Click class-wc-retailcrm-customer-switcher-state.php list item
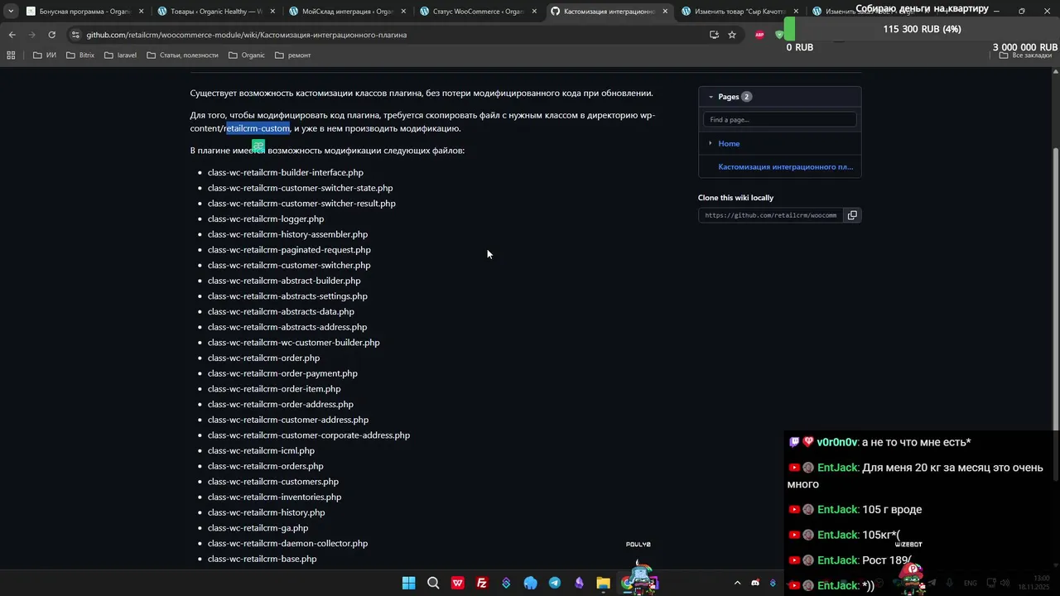Screen dimensions: 1060x596 (300, 188)
